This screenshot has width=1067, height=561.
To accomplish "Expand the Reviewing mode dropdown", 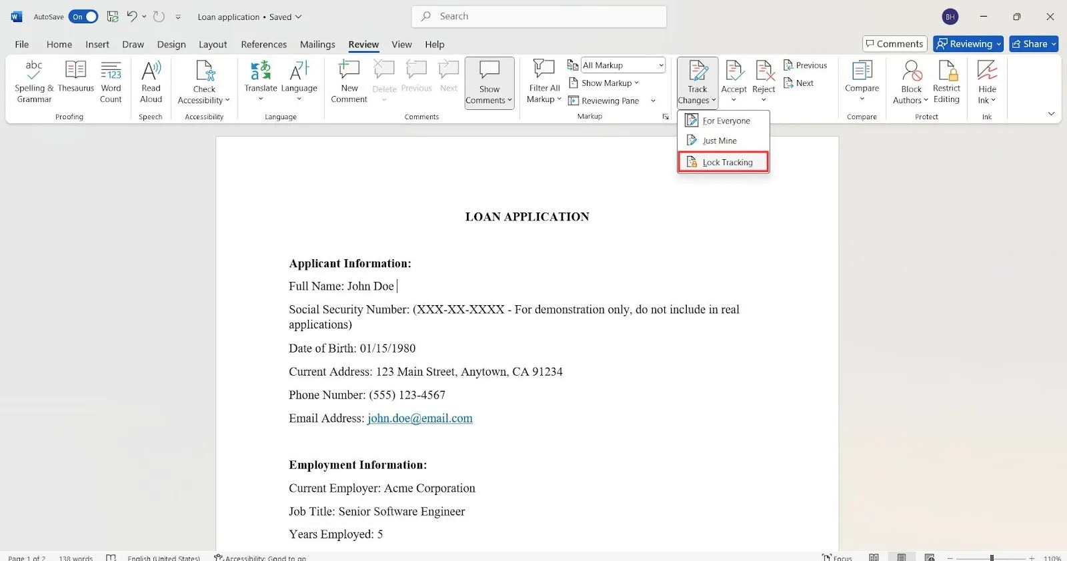I will pyautogui.click(x=968, y=44).
